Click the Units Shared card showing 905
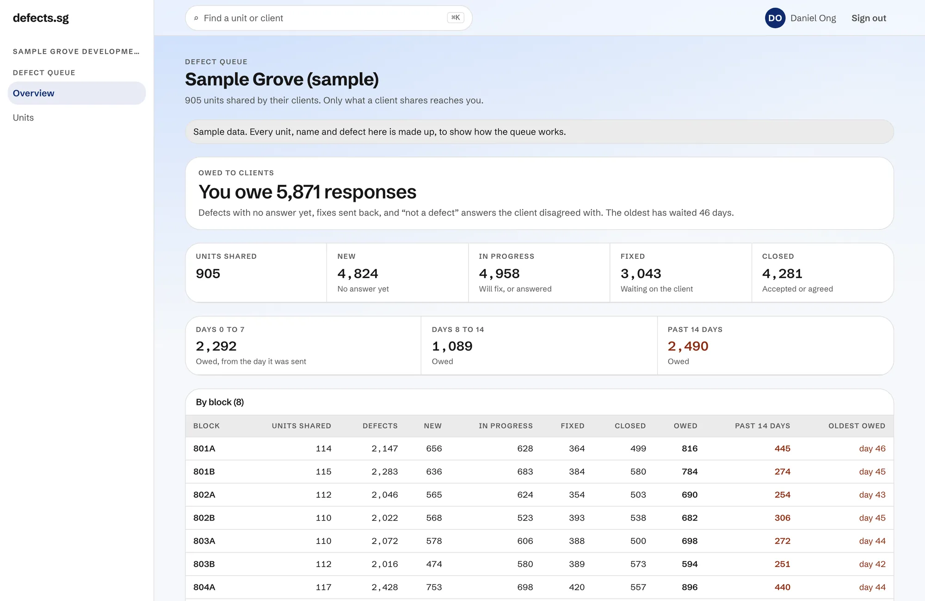This screenshot has width=925, height=601. pos(256,273)
